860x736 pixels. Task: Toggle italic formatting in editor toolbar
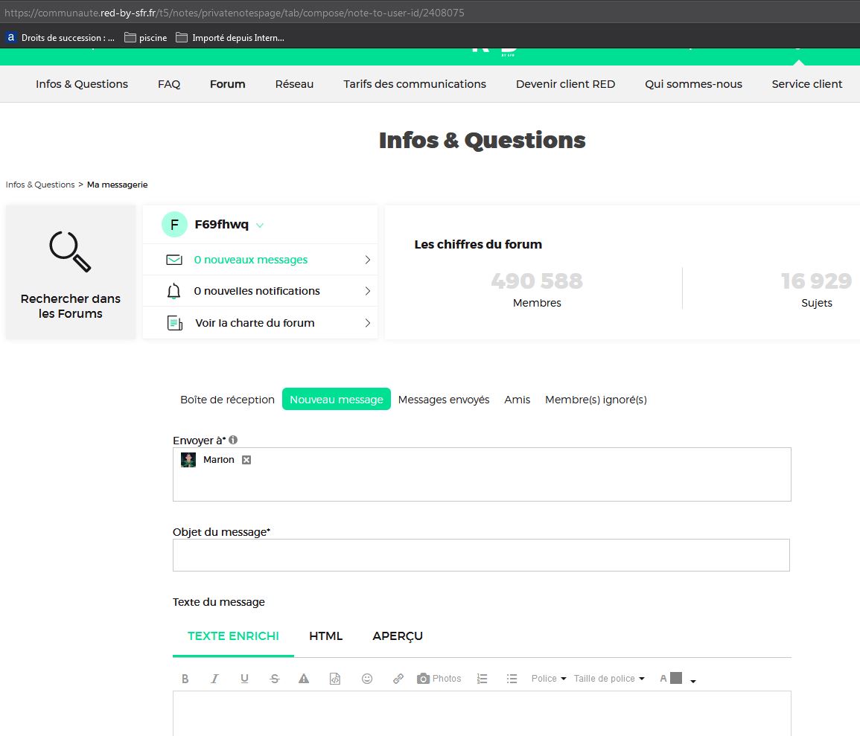click(214, 679)
